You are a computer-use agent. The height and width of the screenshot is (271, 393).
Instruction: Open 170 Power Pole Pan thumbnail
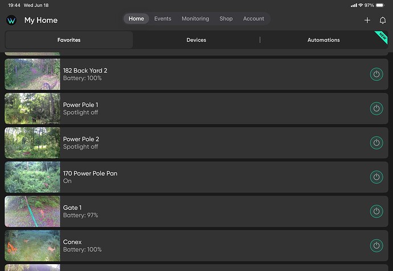[32, 177]
